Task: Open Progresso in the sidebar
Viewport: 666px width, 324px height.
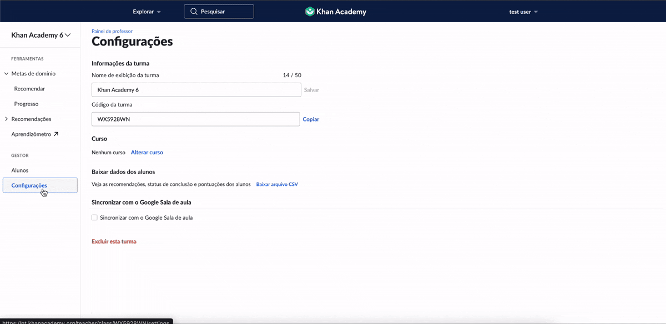Action: pos(26,104)
